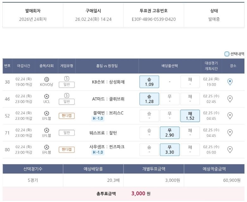Open the location pin for match 80
This screenshot has width=247, height=202.
pos(230,149)
